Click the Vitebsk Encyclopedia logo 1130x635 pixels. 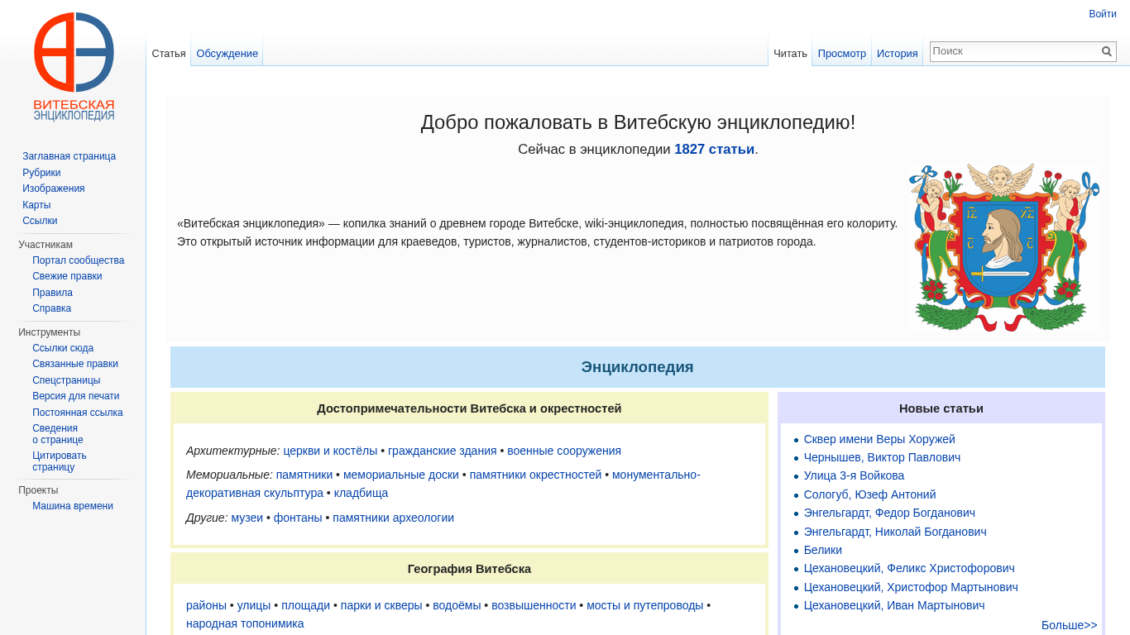(x=74, y=66)
